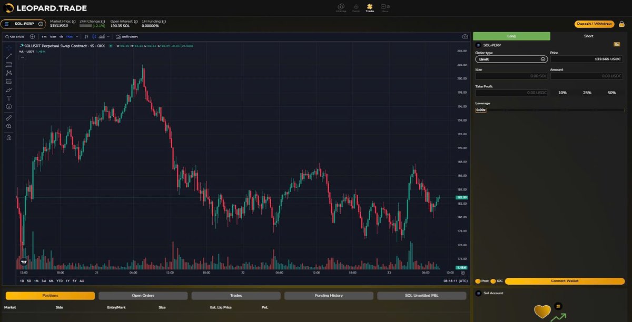Switch to the Short tab
Viewport: 632px width, 322px height.
coord(589,36)
